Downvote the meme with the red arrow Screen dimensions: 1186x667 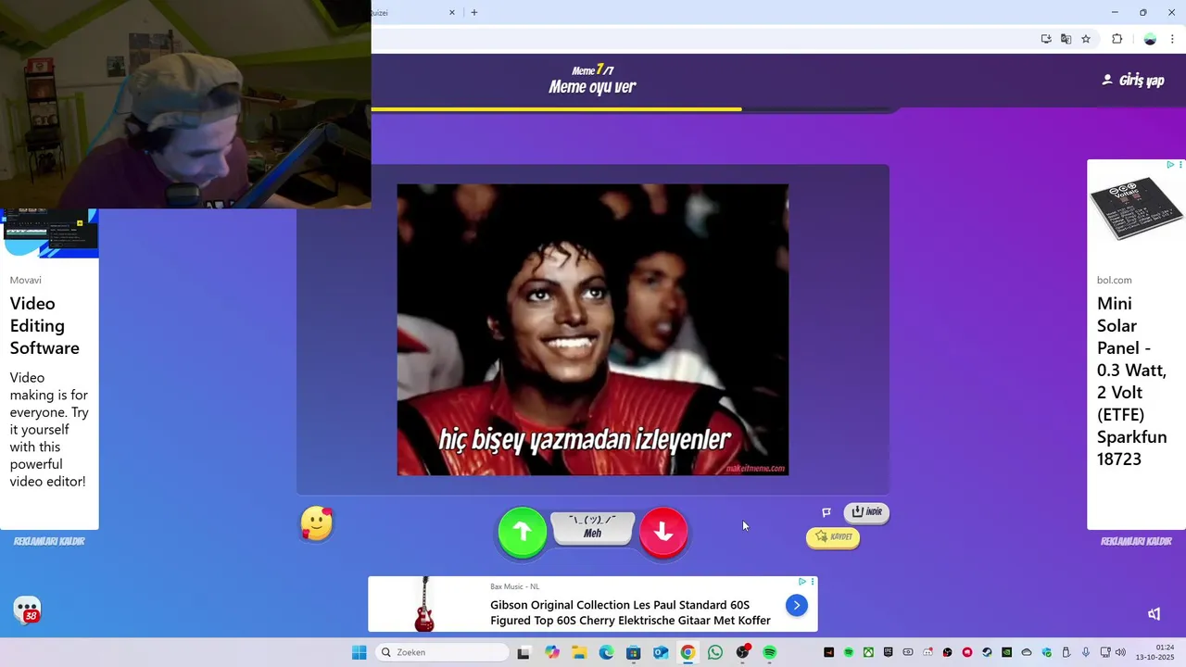click(x=663, y=532)
